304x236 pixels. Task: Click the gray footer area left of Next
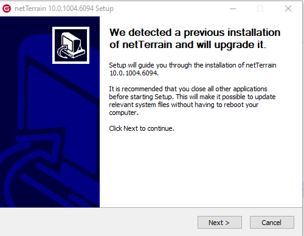[97, 223]
